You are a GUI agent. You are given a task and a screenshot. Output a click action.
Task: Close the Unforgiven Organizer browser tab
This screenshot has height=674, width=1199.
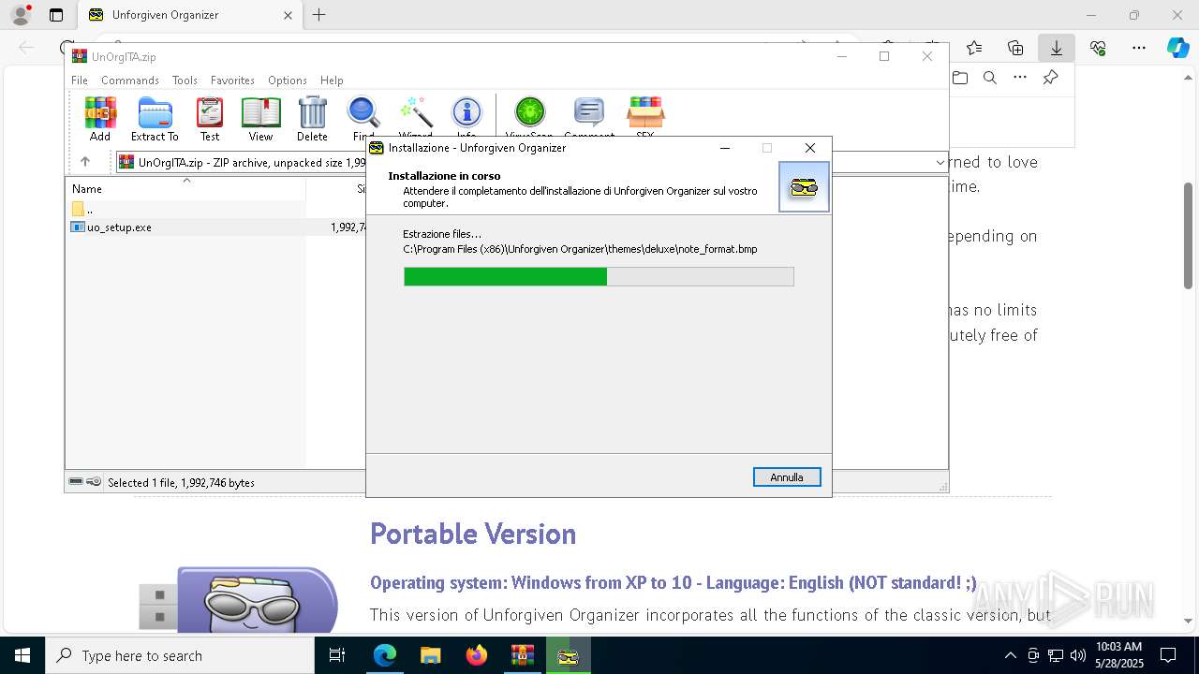pos(288,15)
